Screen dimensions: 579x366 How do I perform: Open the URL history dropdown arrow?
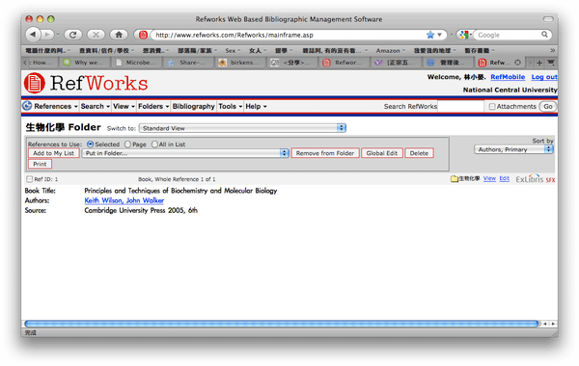pos(440,35)
